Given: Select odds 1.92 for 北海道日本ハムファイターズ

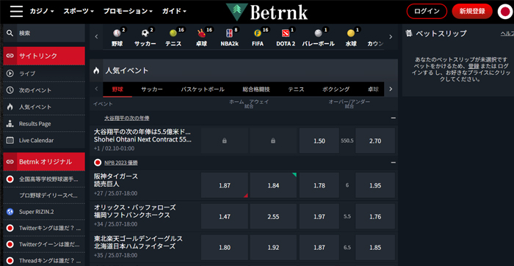Looking at the screenshot, I should click(273, 248).
